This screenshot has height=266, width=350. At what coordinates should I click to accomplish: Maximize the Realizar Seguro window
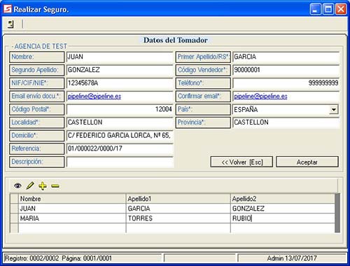pyautogui.click(x=328, y=9)
